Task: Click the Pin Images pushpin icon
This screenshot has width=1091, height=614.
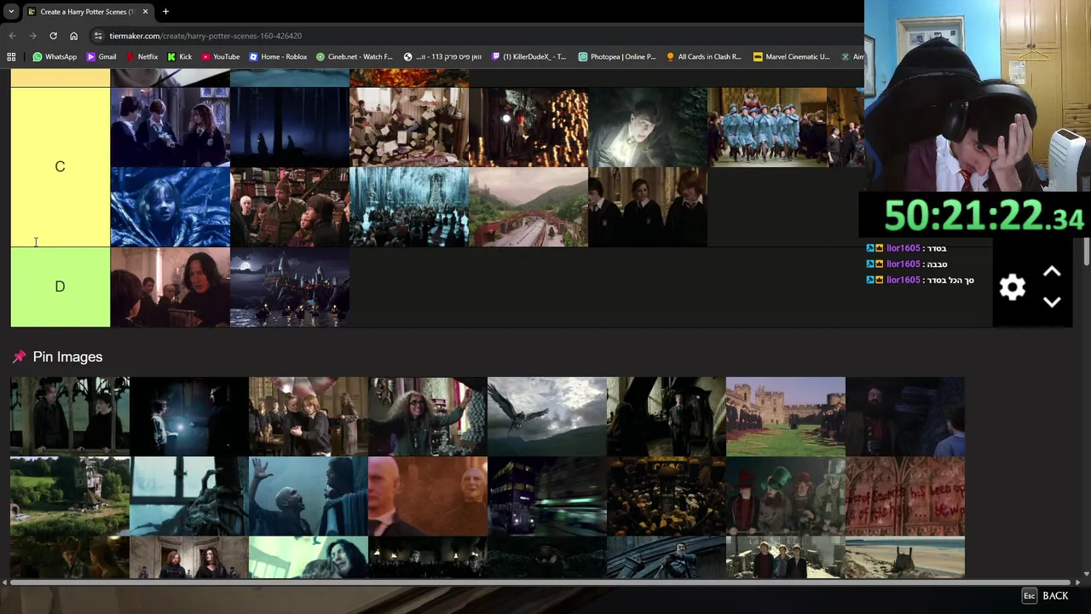Action: pos(19,356)
